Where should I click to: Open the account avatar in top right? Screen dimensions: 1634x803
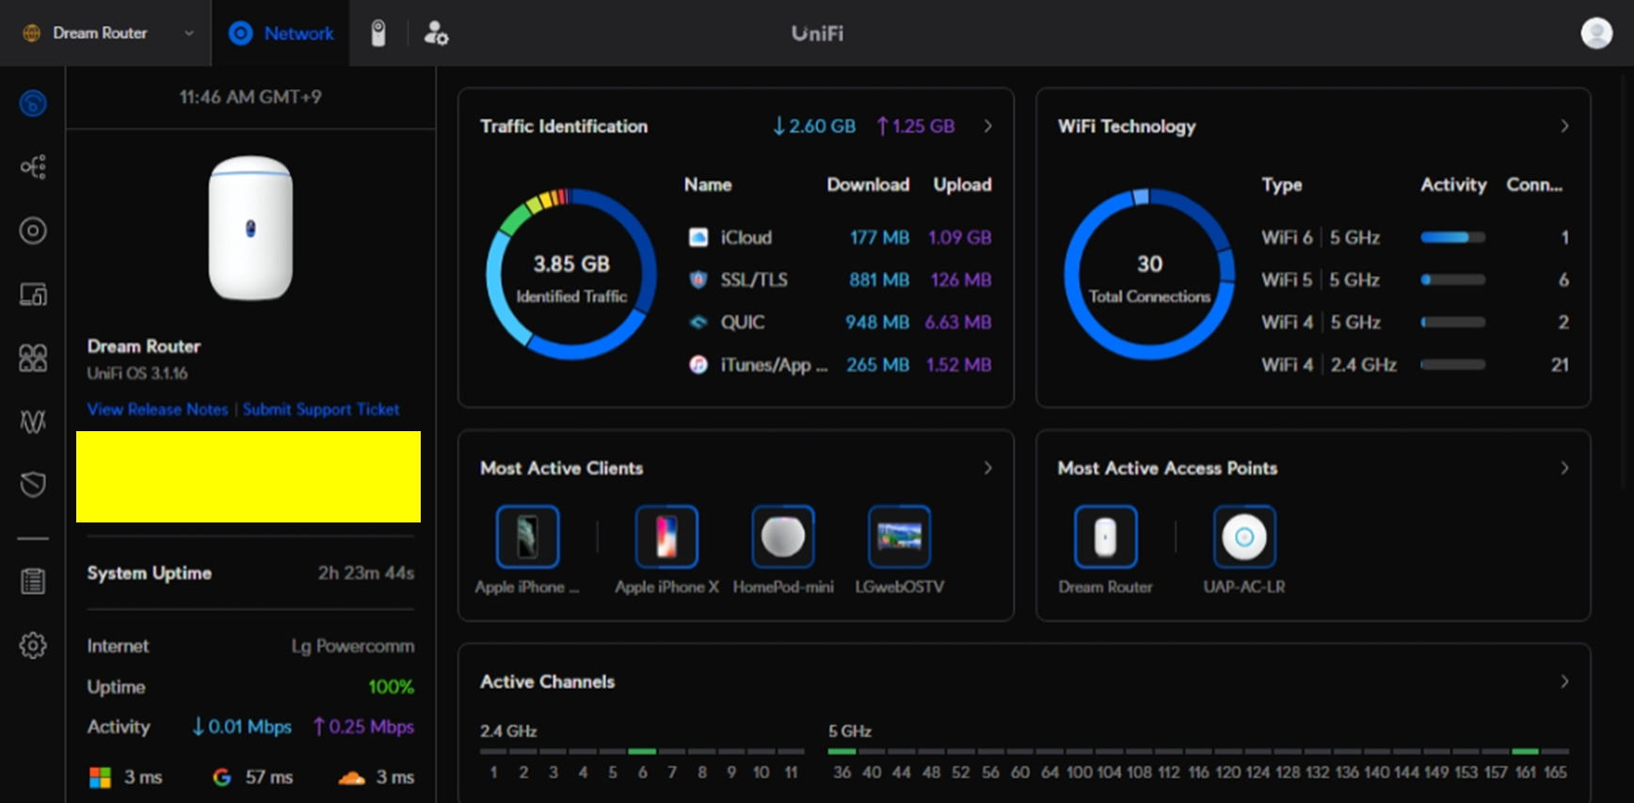coord(1596,33)
